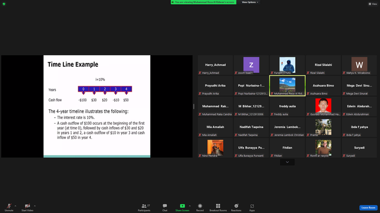Click the slide text 'The interest rate is 10%.'

(x=76, y=118)
